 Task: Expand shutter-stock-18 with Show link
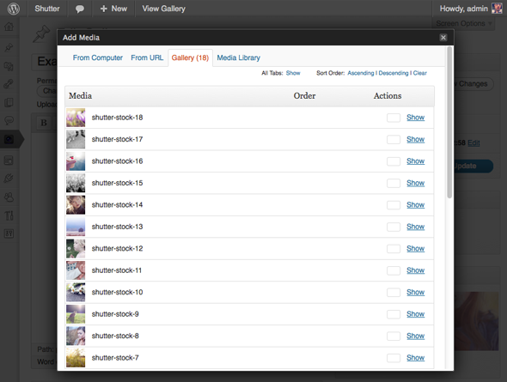[416, 118]
